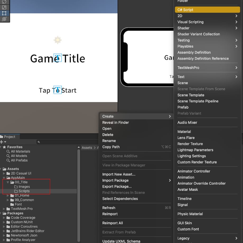Expand the 01_Home folder arrow
The height and width of the screenshot is (243, 243).
pyautogui.click(x=8, y=195)
